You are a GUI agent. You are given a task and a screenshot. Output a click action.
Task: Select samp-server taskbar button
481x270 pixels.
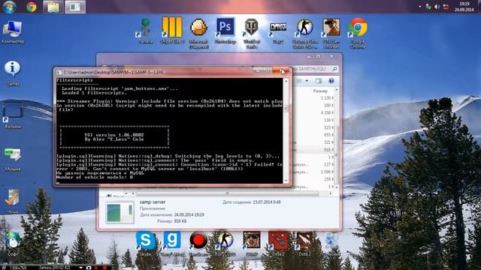(75, 7)
